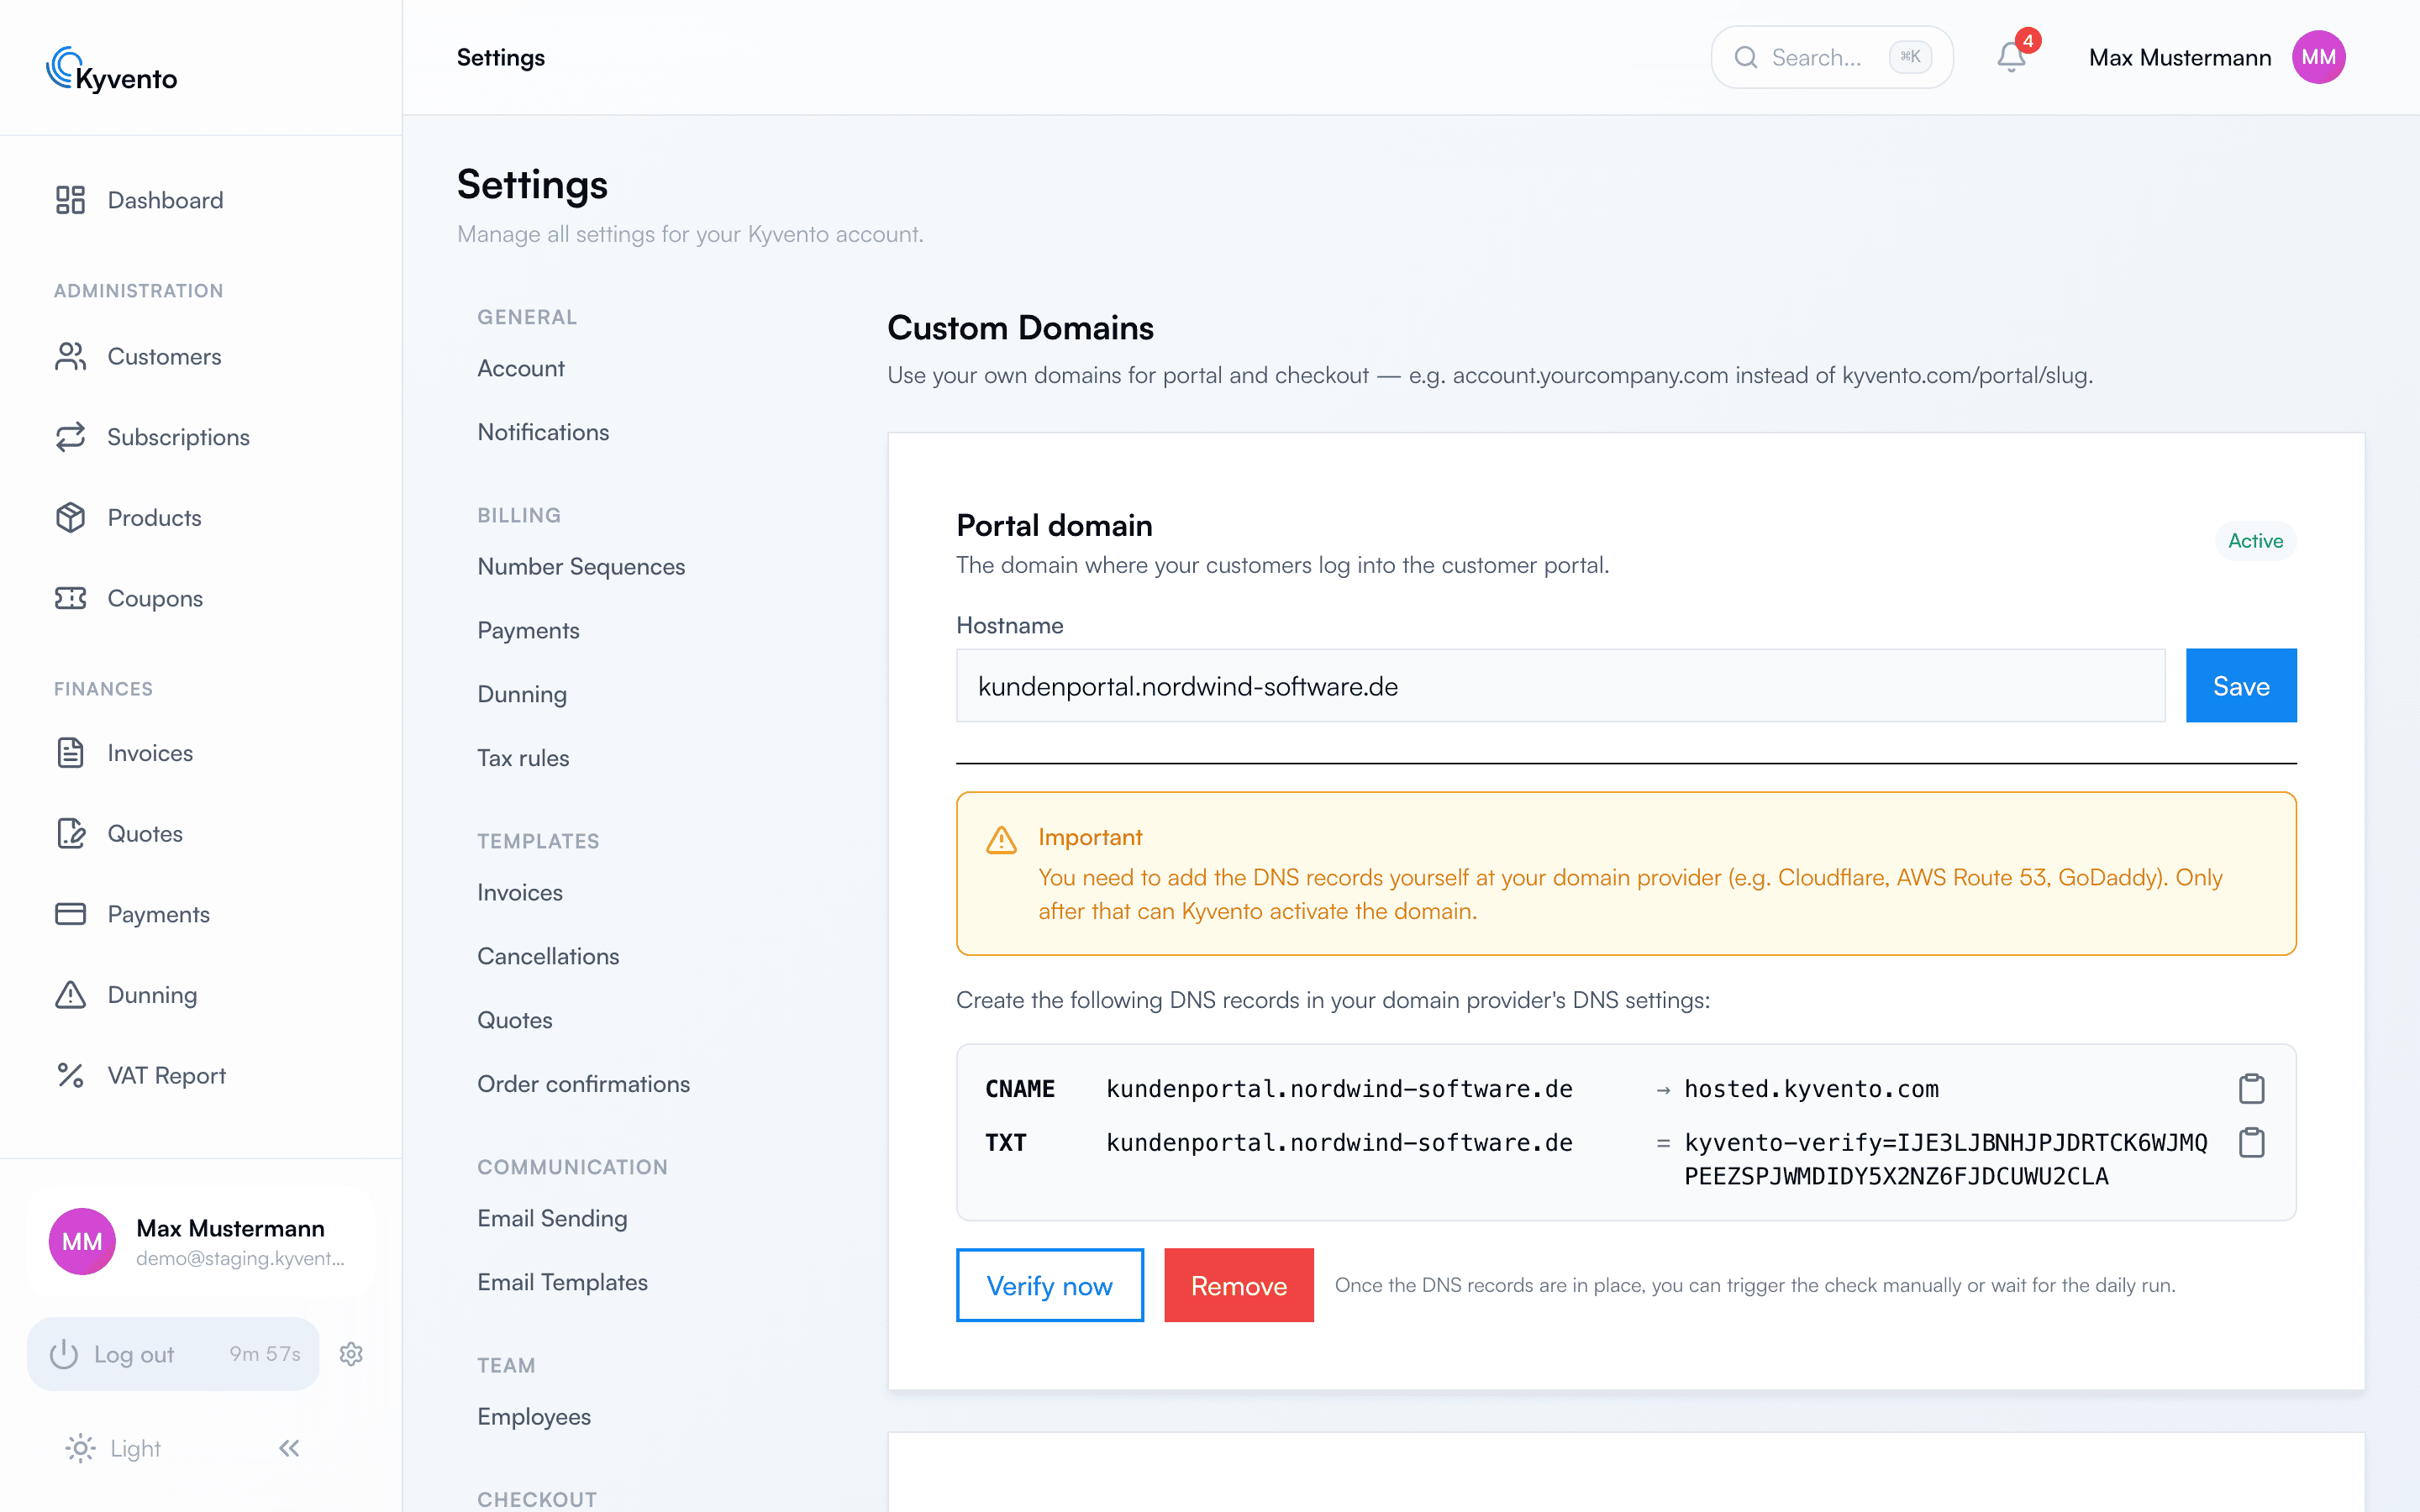Image resolution: width=2420 pixels, height=1512 pixels.
Task: Click the Dunning warning triangle icon in sidebar
Action: pos(70,995)
